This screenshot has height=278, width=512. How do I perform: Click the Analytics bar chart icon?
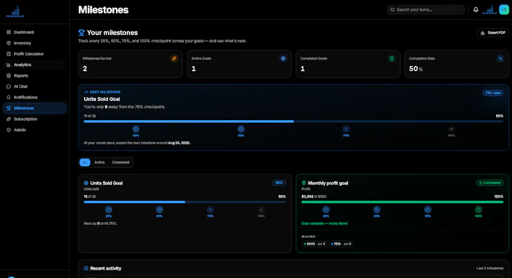click(x=9, y=65)
